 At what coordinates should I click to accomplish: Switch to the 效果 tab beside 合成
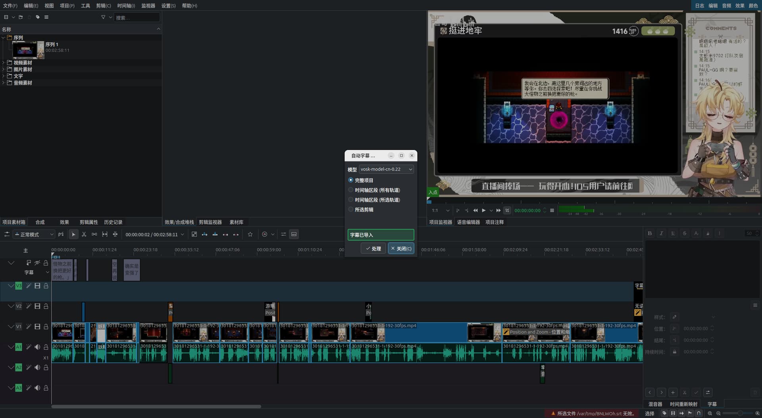(64, 222)
